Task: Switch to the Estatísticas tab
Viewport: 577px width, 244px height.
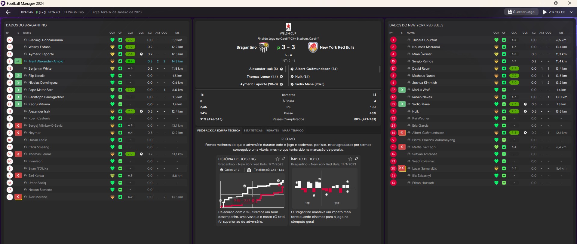Action: pyautogui.click(x=253, y=131)
